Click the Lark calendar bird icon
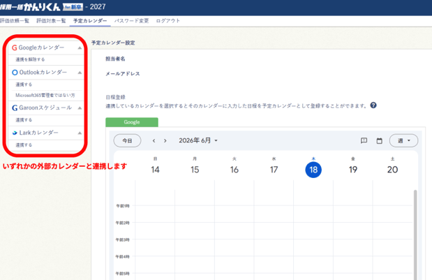Image resolution: width=432 pixels, height=280 pixels. coord(15,133)
